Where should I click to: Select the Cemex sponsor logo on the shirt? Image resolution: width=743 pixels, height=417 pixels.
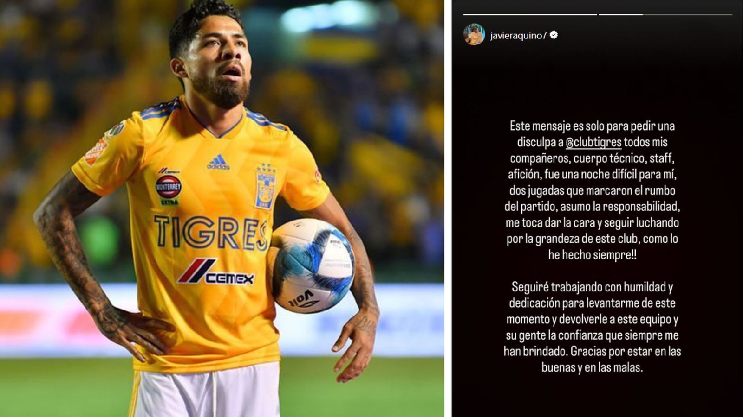tap(216, 272)
